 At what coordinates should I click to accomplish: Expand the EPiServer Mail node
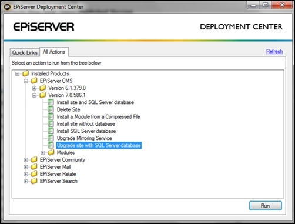point(26,167)
